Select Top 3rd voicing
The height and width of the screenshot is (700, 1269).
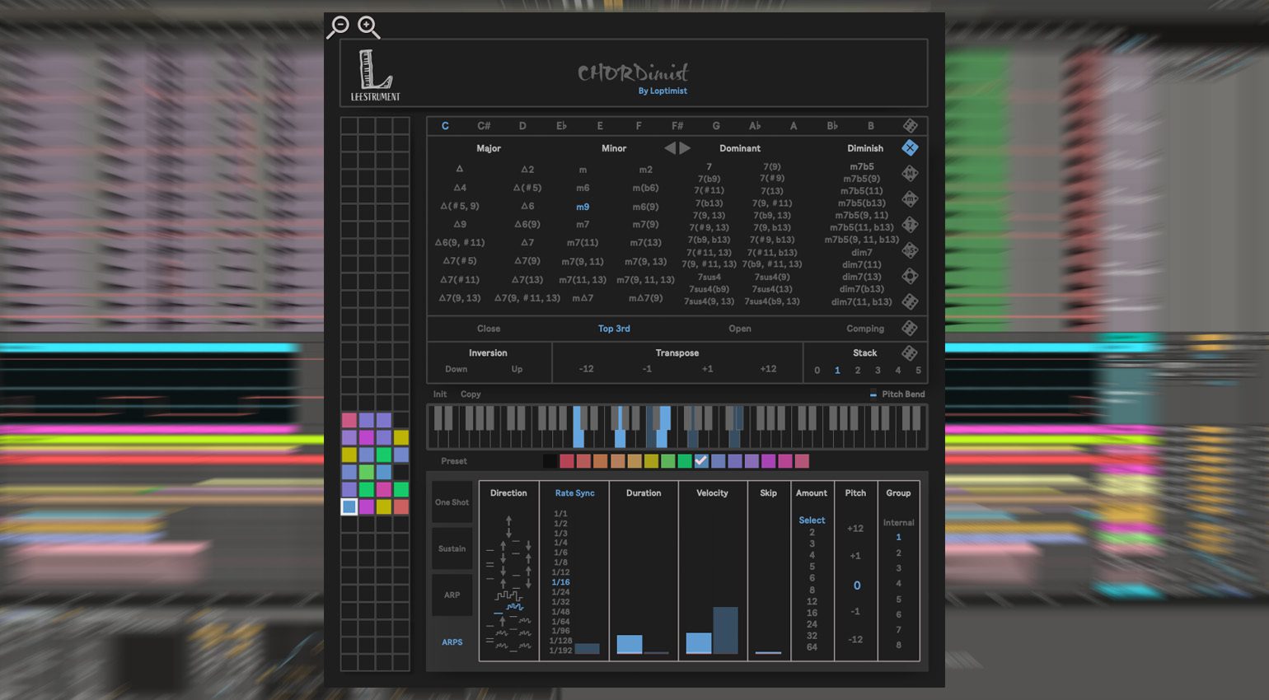coord(614,329)
